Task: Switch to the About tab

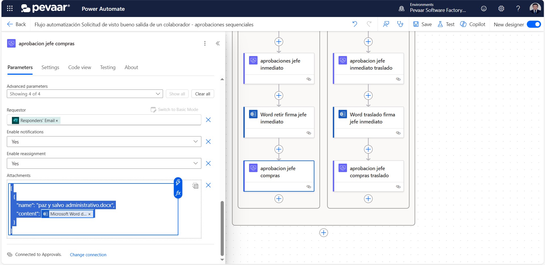Action: pyautogui.click(x=131, y=67)
